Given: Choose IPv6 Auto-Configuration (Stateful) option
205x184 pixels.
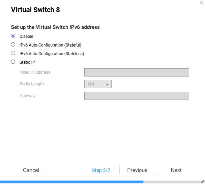Looking at the screenshot, I should click(13, 44).
